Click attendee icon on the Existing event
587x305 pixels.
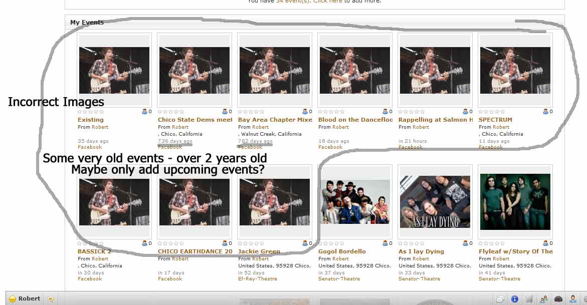[144, 112]
